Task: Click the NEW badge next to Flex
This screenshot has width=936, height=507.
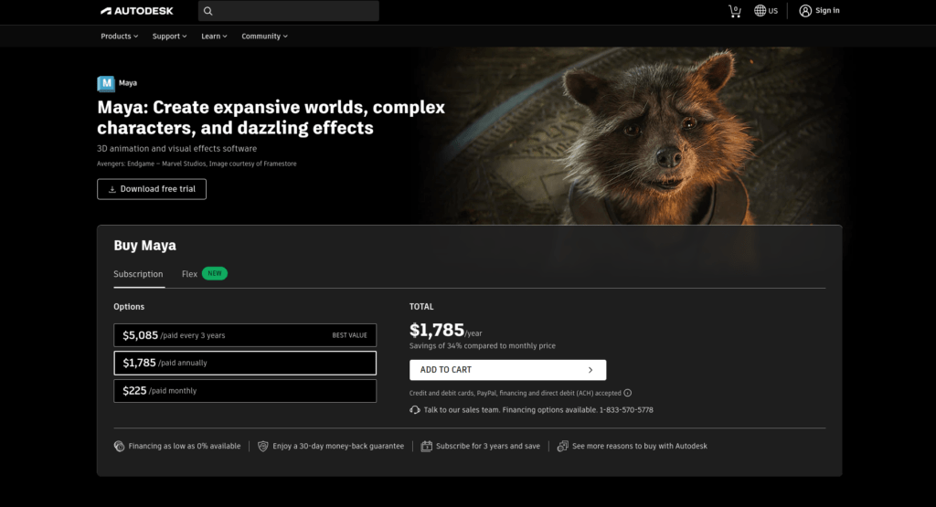Action: [x=214, y=273]
